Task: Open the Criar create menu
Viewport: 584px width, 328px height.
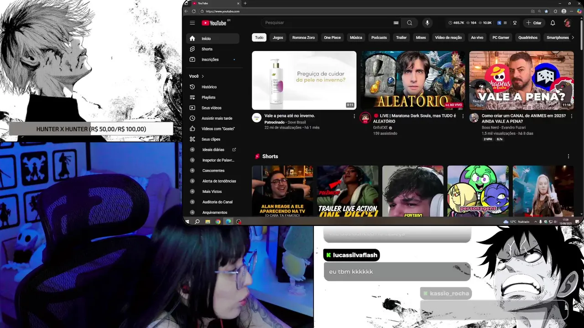Action: pyautogui.click(x=534, y=23)
